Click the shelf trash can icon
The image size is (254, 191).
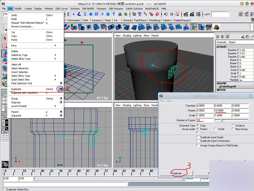(252, 20)
